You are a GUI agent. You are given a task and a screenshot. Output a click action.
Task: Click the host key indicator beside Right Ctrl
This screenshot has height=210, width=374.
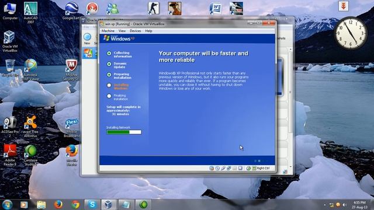[x=254, y=168]
